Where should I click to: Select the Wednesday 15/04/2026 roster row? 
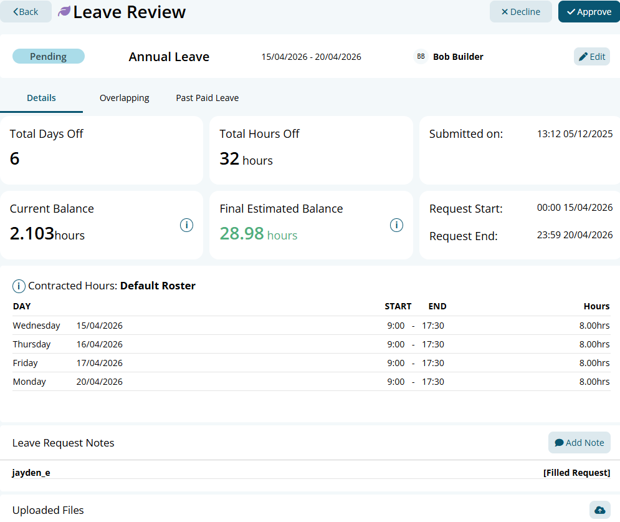310,326
